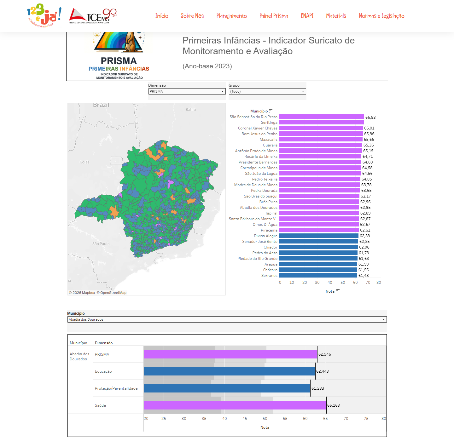This screenshot has width=454, height=441.
Task: Open the Grupo dropdown showing (Tudo)
Action: click(x=267, y=91)
